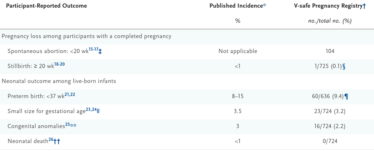
Task: Click pilcrow footnote after 60/636 (9.4)
Action: click(346, 96)
